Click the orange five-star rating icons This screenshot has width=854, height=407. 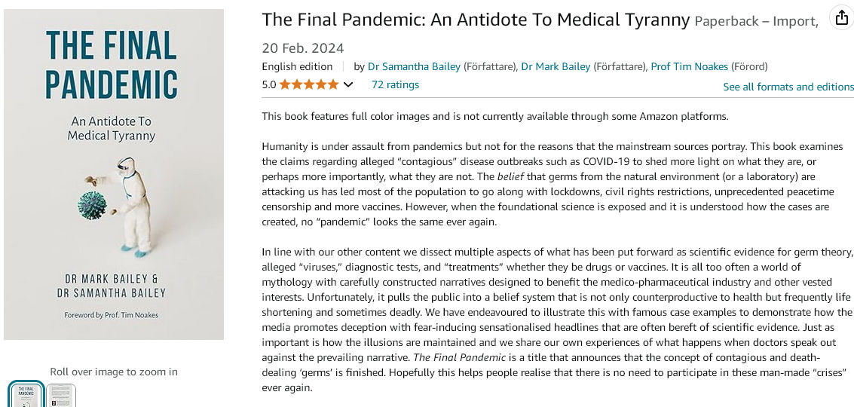pos(309,84)
